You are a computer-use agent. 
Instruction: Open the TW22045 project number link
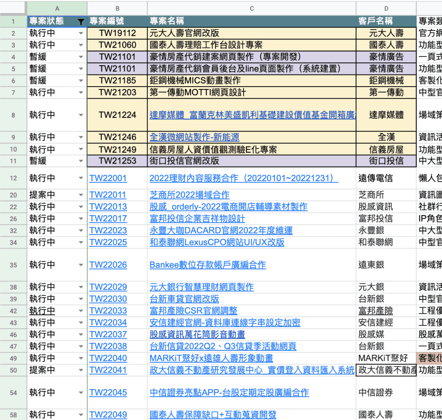point(108,393)
